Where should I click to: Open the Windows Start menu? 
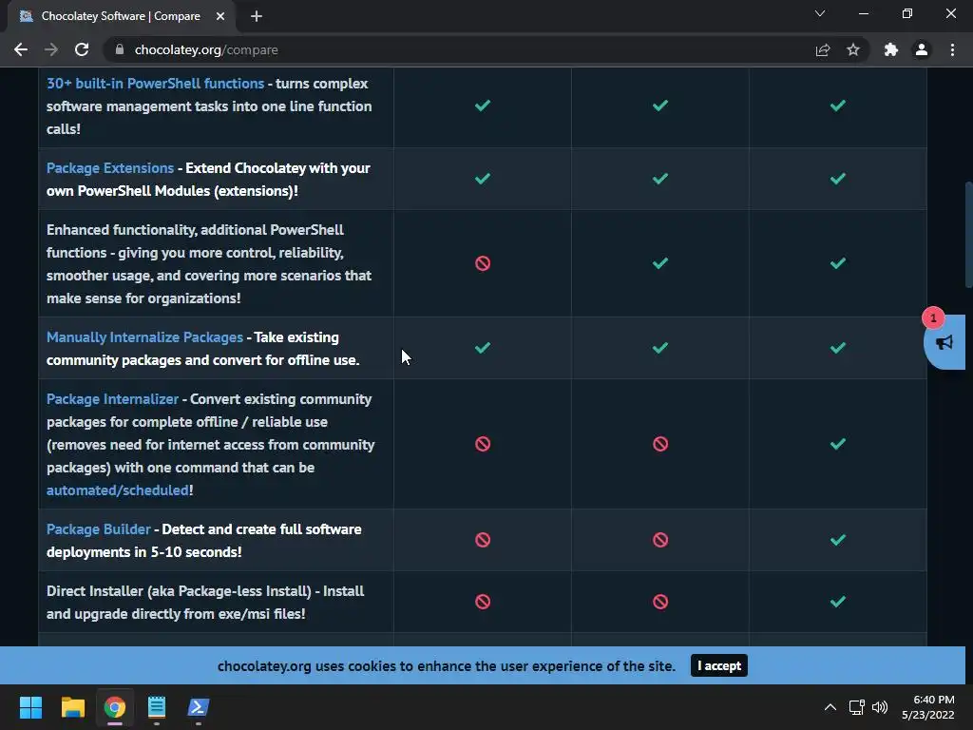point(30,707)
